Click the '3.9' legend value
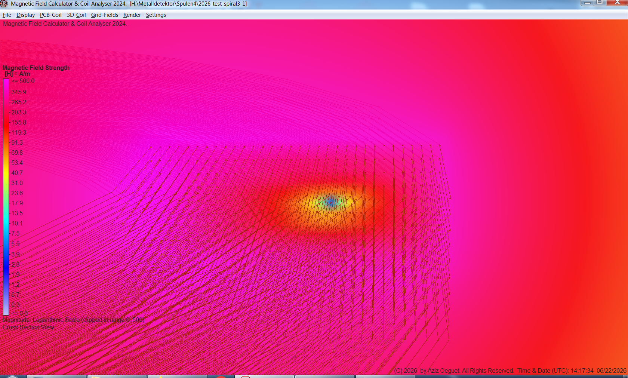Viewport: 628px width, 378px height. pyautogui.click(x=15, y=254)
